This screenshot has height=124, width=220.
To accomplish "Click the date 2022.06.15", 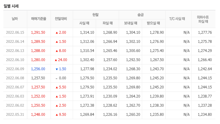I will tap(15, 33).
